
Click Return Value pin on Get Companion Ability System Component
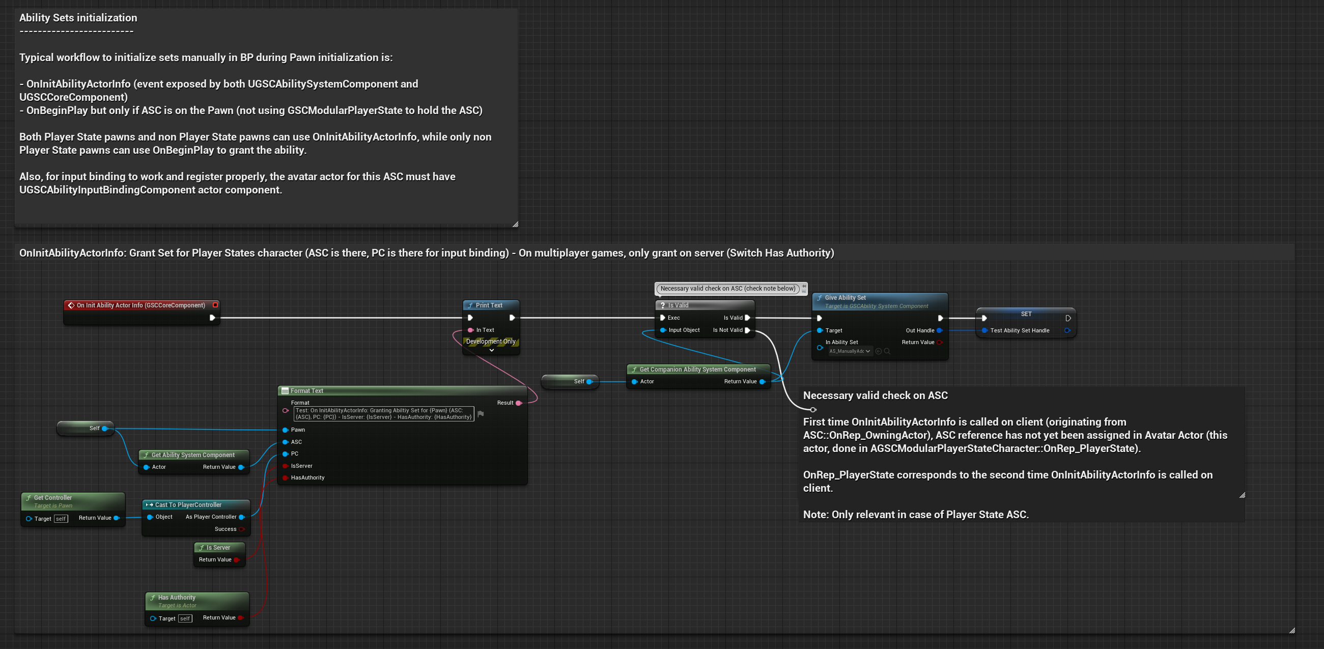click(x=762, y=381)
